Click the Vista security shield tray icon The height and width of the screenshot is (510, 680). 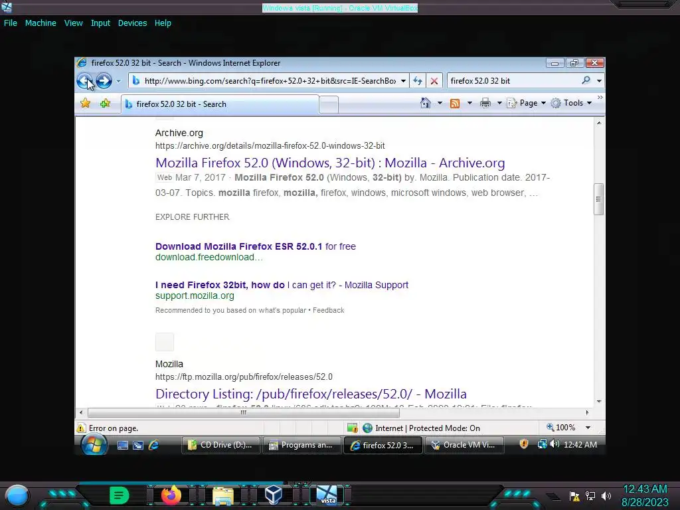(x=524, y=444)
